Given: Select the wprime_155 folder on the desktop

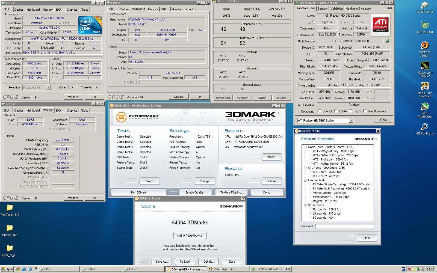Looking at the screenshot, I should pos(10,230).
